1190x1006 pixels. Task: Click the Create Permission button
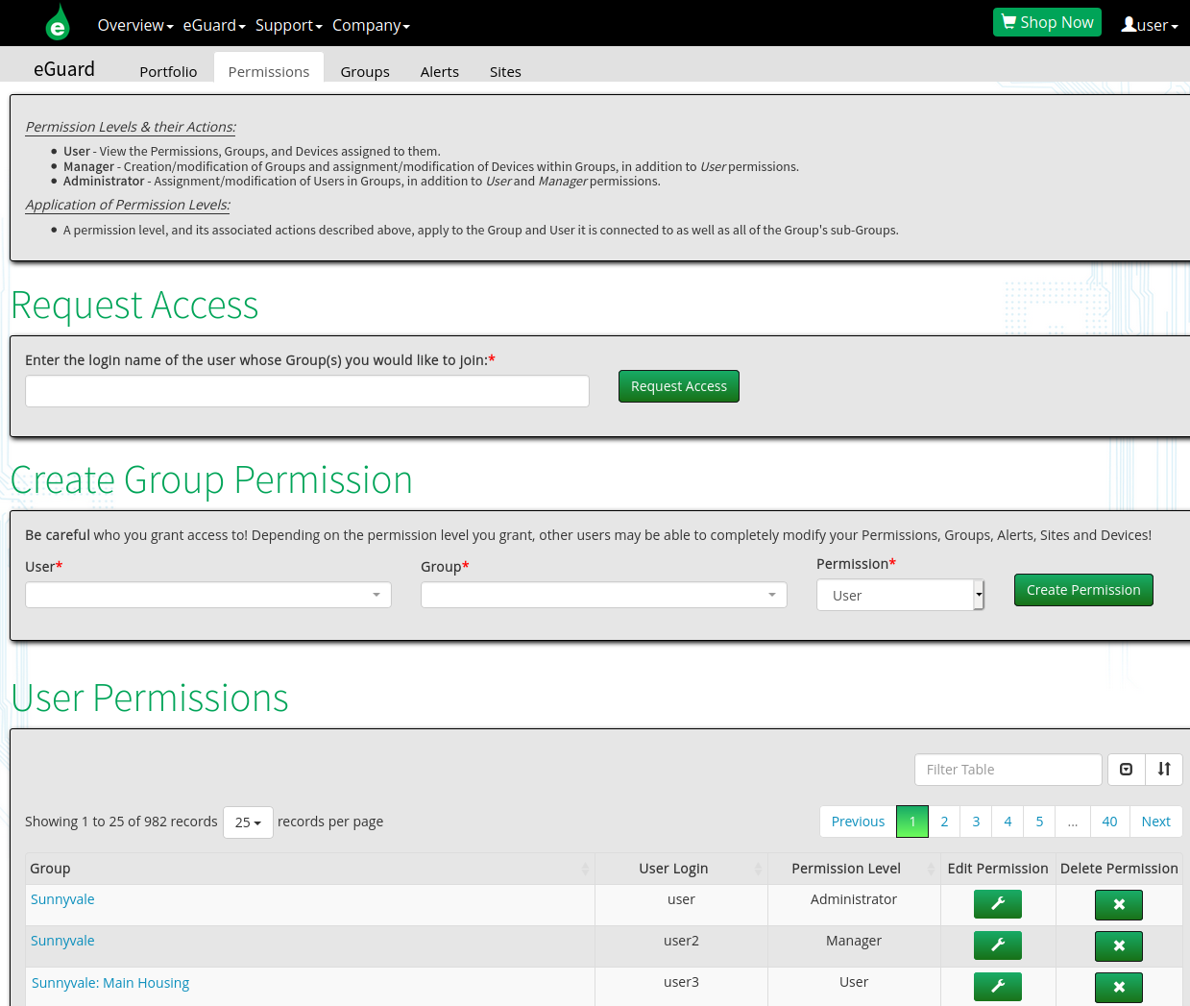click(x=1083, y=590)
